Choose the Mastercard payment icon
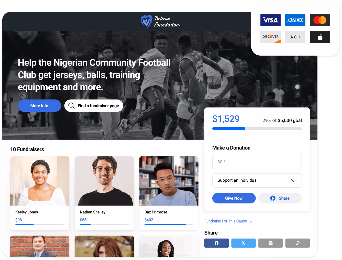The image size is (342, 260). click(x=320, y=20)
